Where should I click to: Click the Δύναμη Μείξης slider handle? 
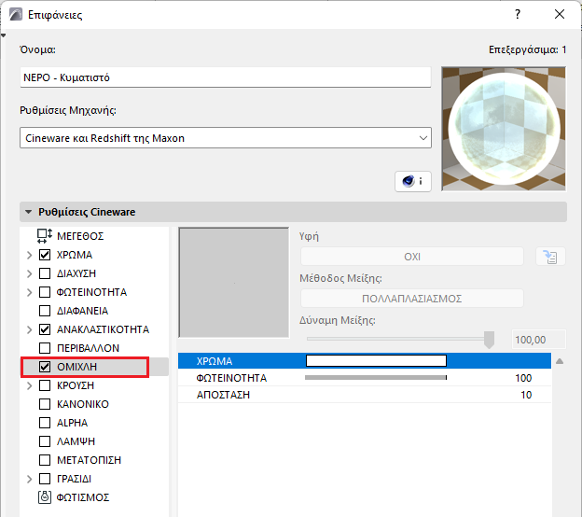[490, 340]
